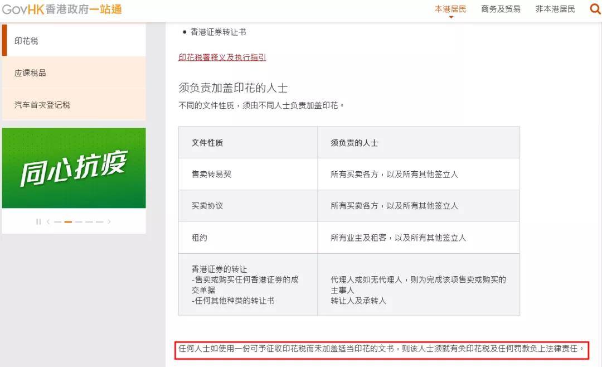Expand the arrow under 本港居民
This screenshot has width=602, height=367.
450,16
